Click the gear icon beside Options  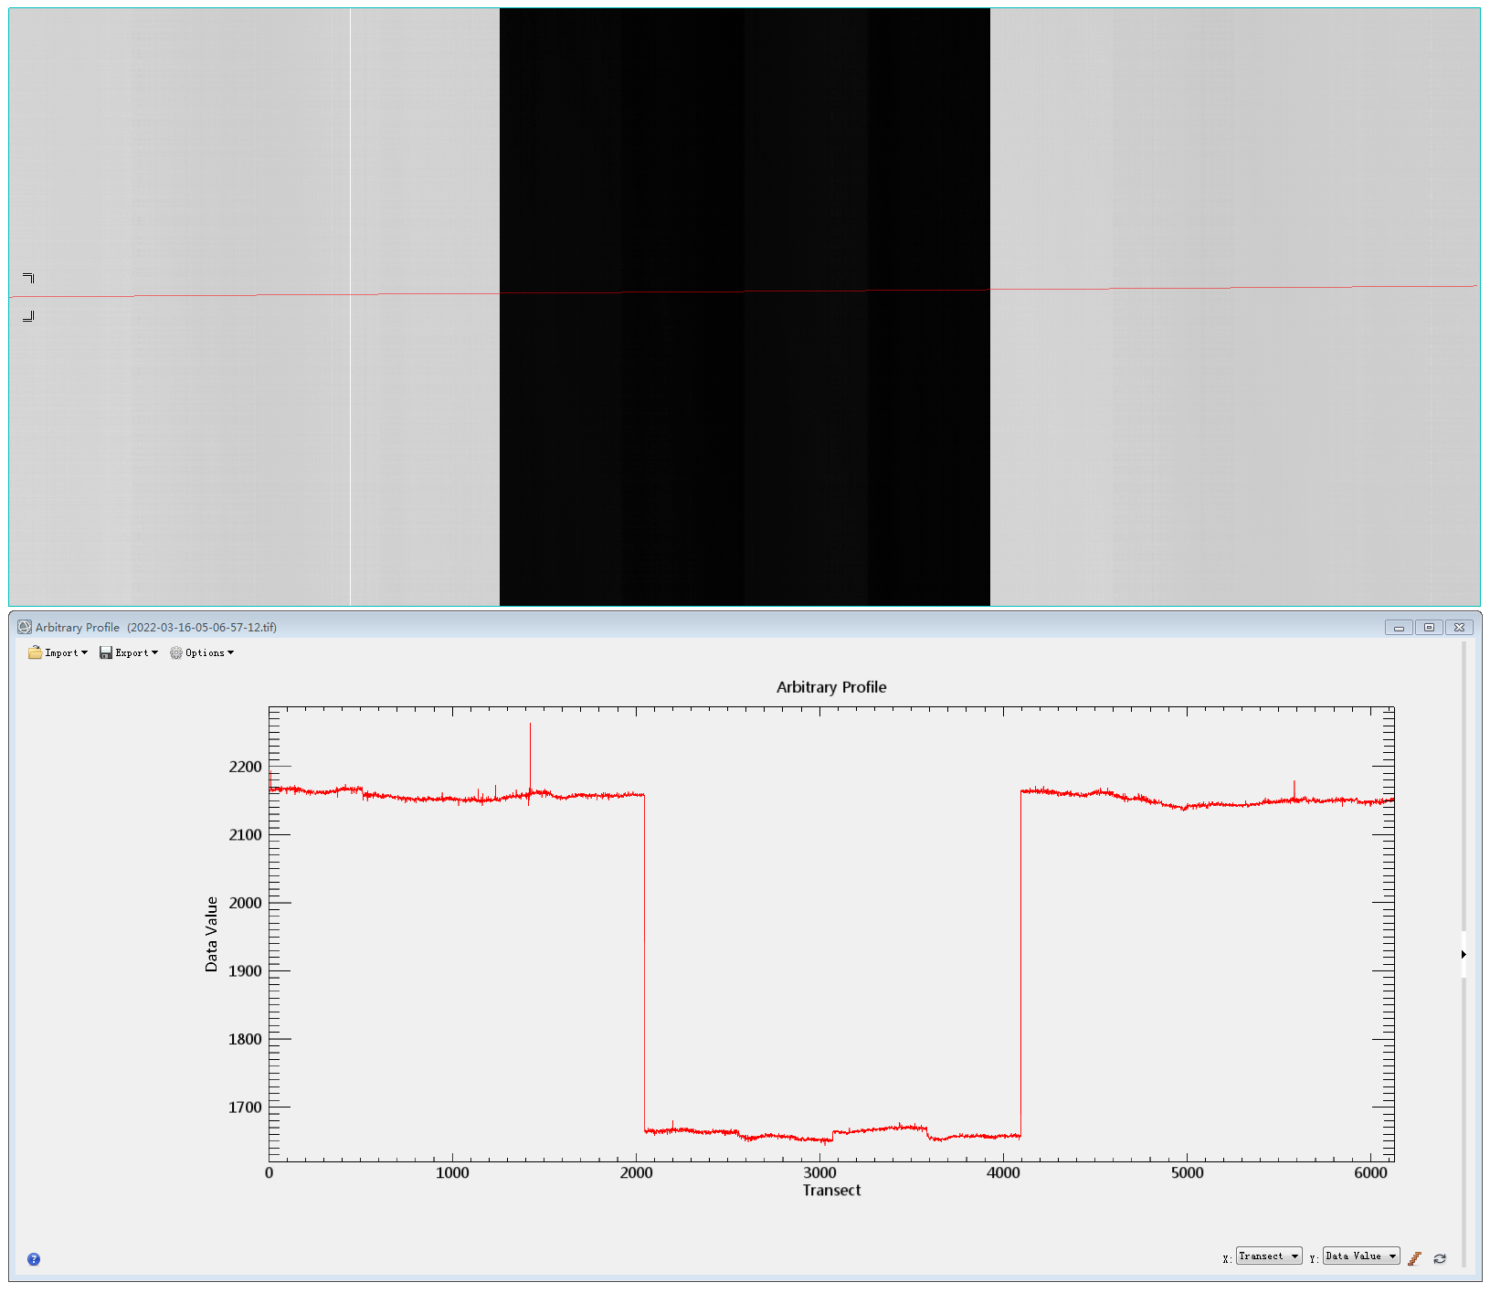176,652
